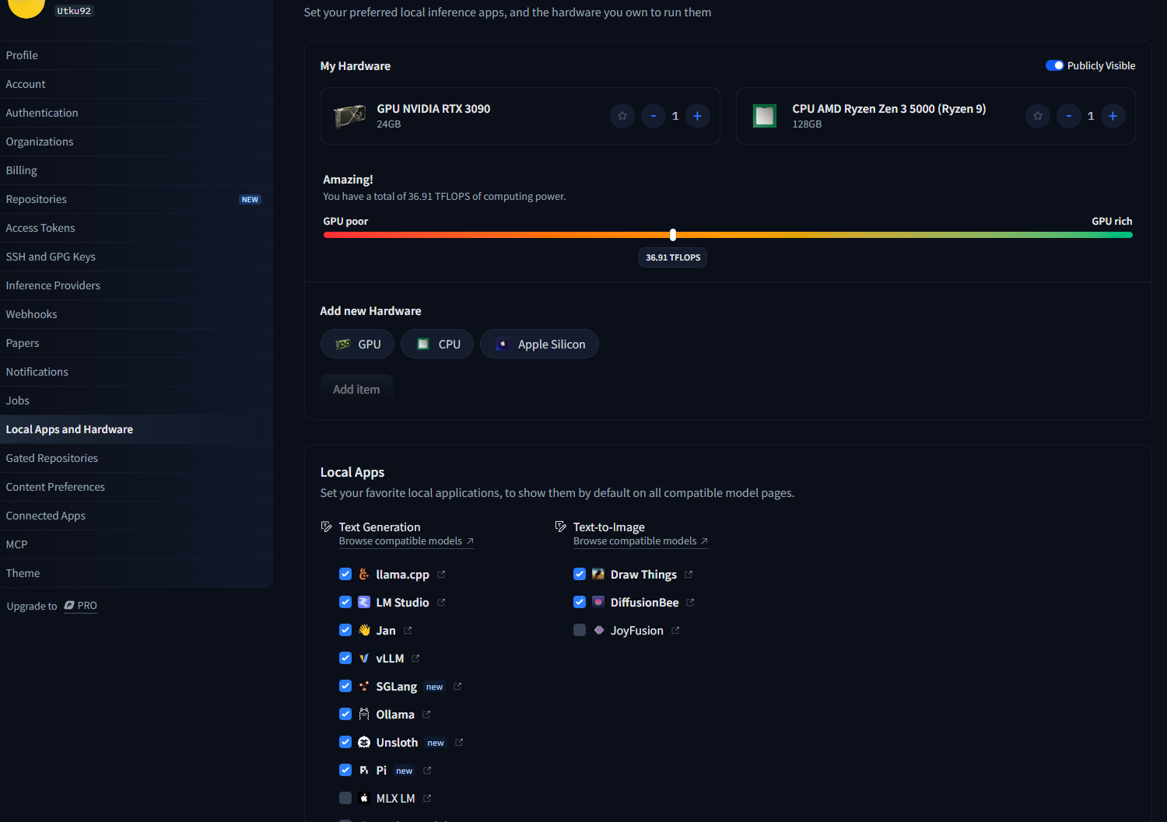Open Content Preferences settings

click(136, 487)
